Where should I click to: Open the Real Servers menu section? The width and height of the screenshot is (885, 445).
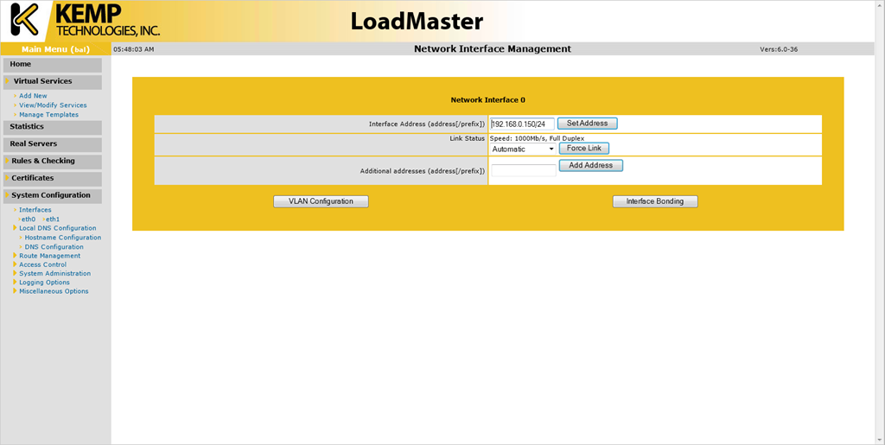coord(53,144)
